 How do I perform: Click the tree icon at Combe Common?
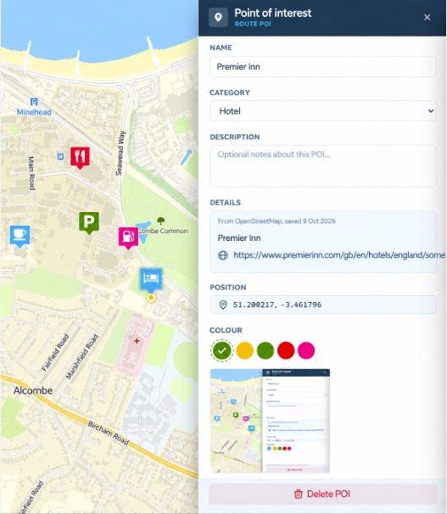tap(160, 221)
